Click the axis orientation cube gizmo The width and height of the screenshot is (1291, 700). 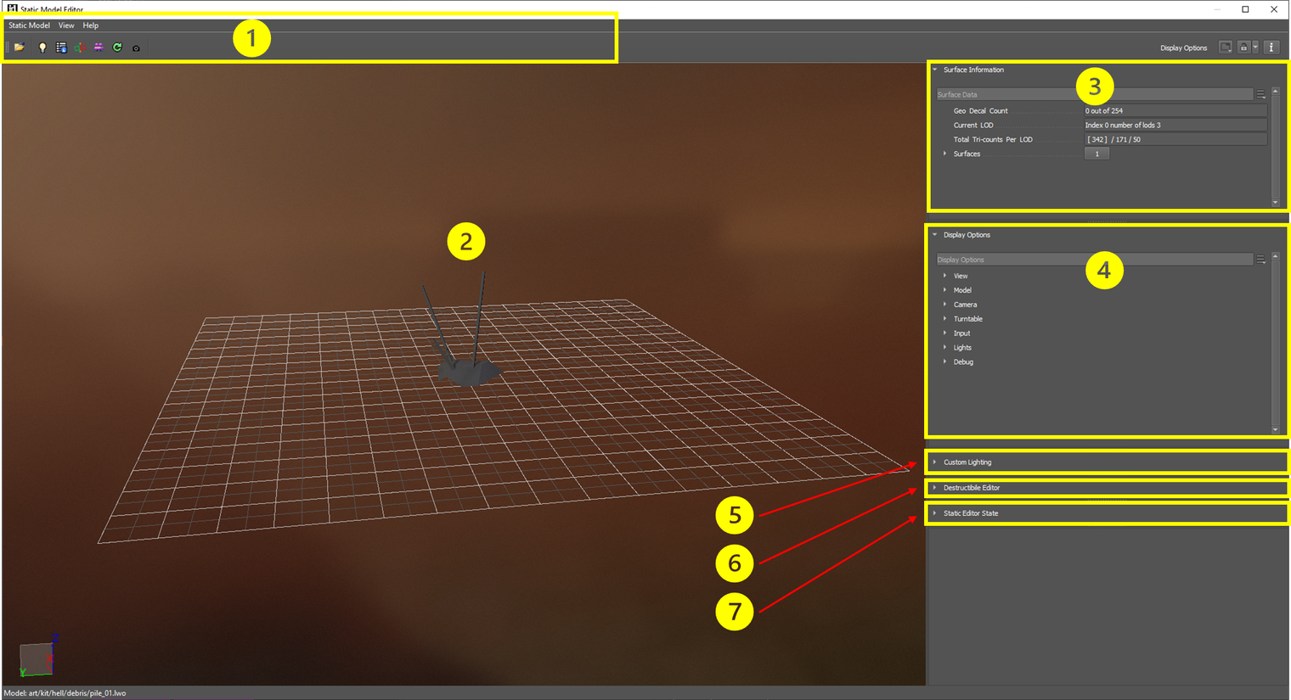pyautogui.click(x=37, y=657)
